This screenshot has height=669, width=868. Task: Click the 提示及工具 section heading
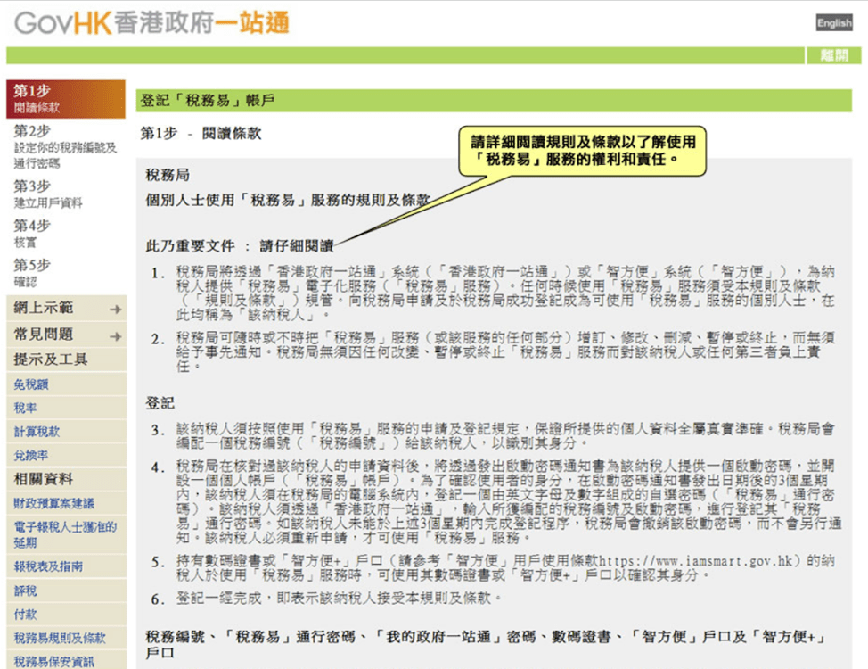coord(51,359)
